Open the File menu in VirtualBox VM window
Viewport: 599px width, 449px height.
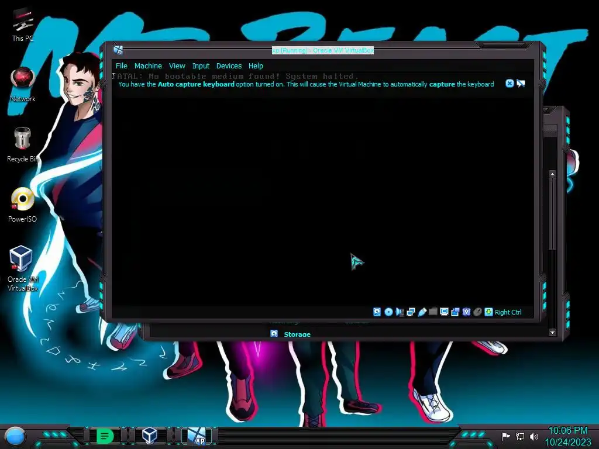[x=122, y=65]
